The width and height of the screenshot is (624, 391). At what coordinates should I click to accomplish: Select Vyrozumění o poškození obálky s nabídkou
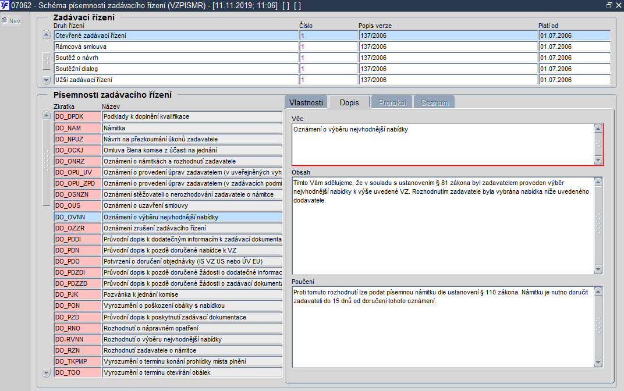pos(192,306)
